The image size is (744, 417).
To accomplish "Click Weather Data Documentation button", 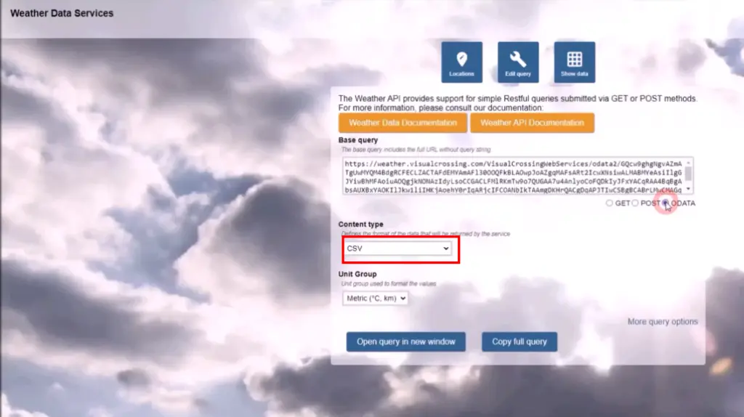I will [403, 123].
